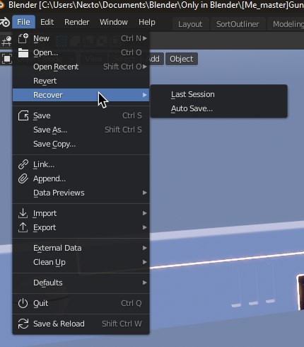Open the Edit menu

(47, 22)
